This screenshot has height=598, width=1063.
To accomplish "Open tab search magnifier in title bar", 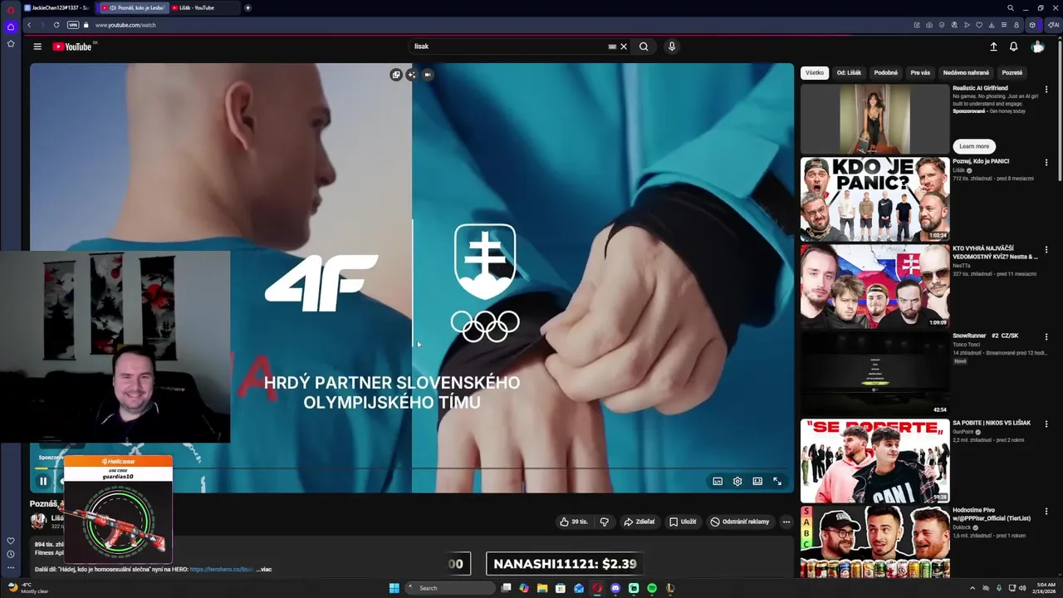I will 1010,7.
